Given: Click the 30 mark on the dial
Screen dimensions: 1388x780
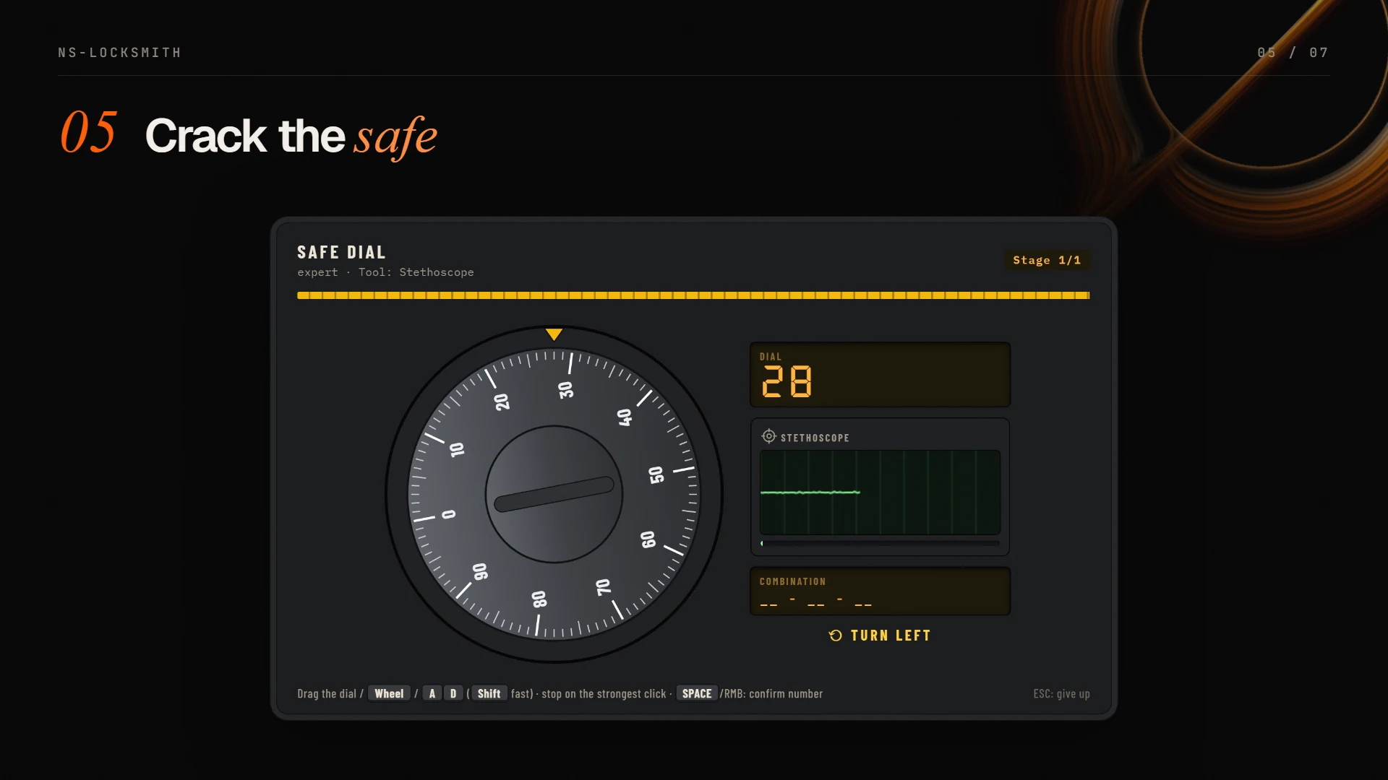Looking at the screenshot, I should pyautogui.click(x=566, y=390).
